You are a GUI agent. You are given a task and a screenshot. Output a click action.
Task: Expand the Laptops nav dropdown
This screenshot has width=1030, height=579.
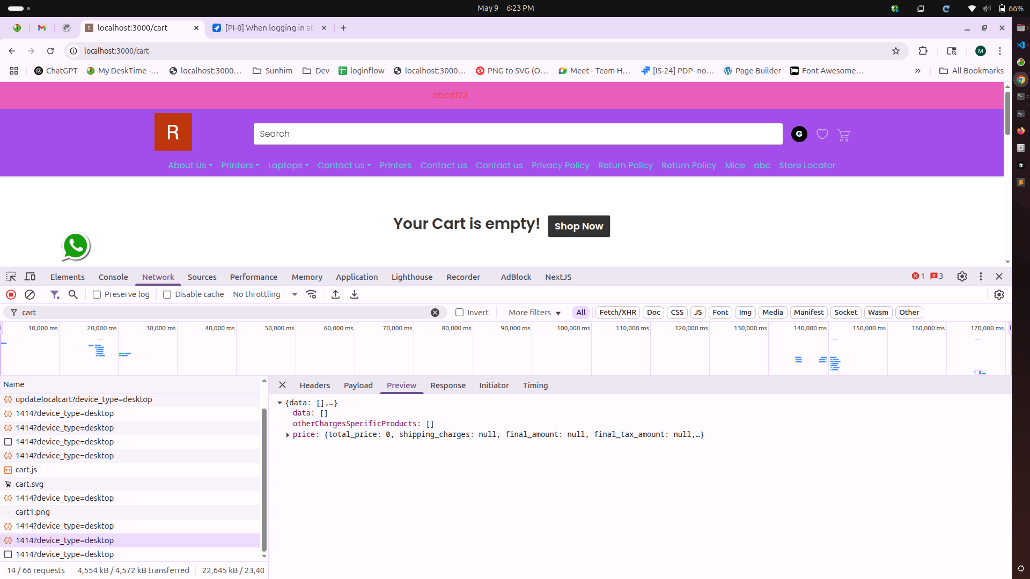click(288, 166)
